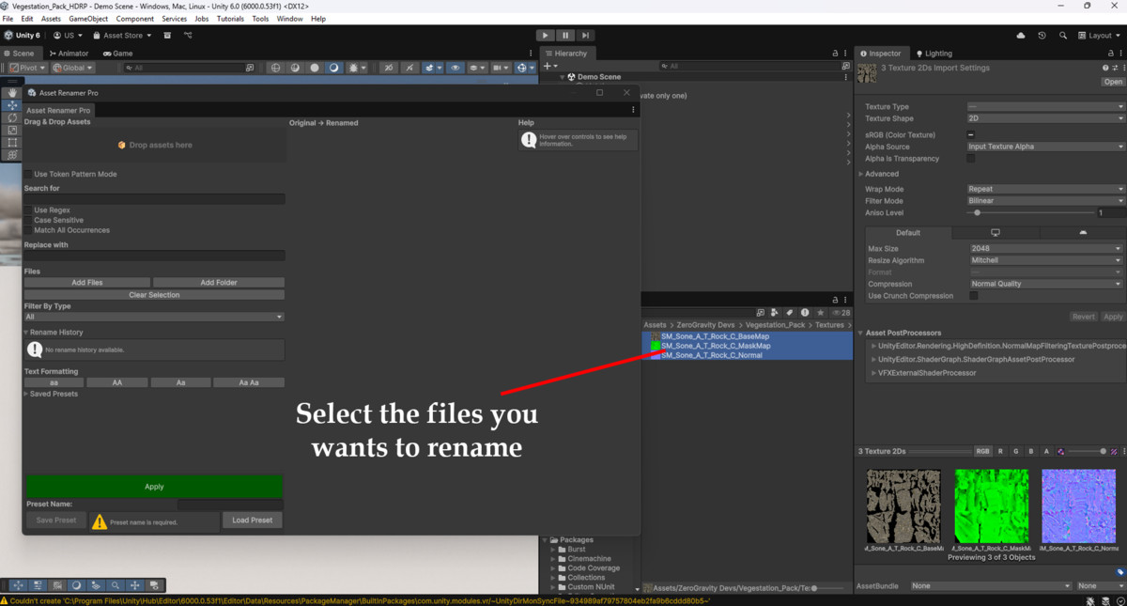This screenshot has width=1127, height=606.
Task: Toggle the grid visibility icon in Scene view
Action: click(474, 68)
